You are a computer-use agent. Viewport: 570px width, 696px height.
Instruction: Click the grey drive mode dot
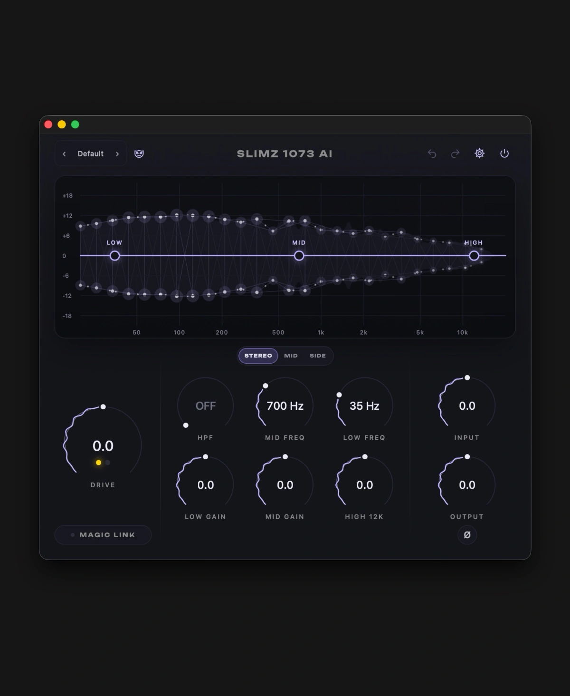coord(108,463)
